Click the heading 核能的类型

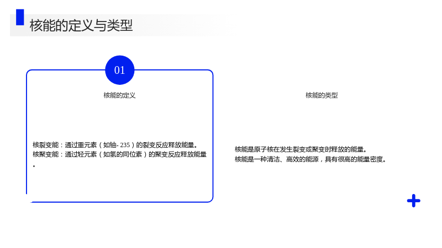tap(322, 95)
